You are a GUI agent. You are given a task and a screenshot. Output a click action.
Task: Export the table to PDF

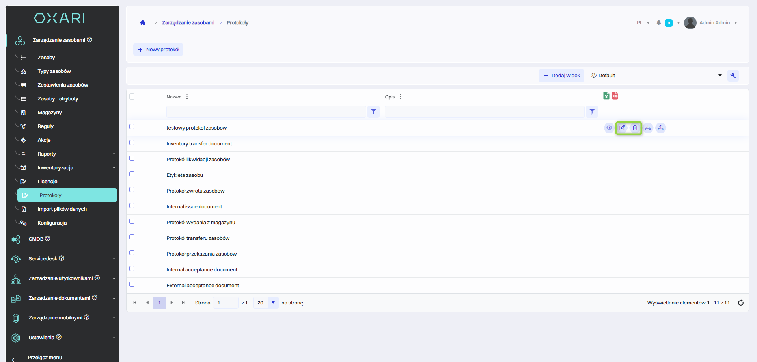pos(615,96)
